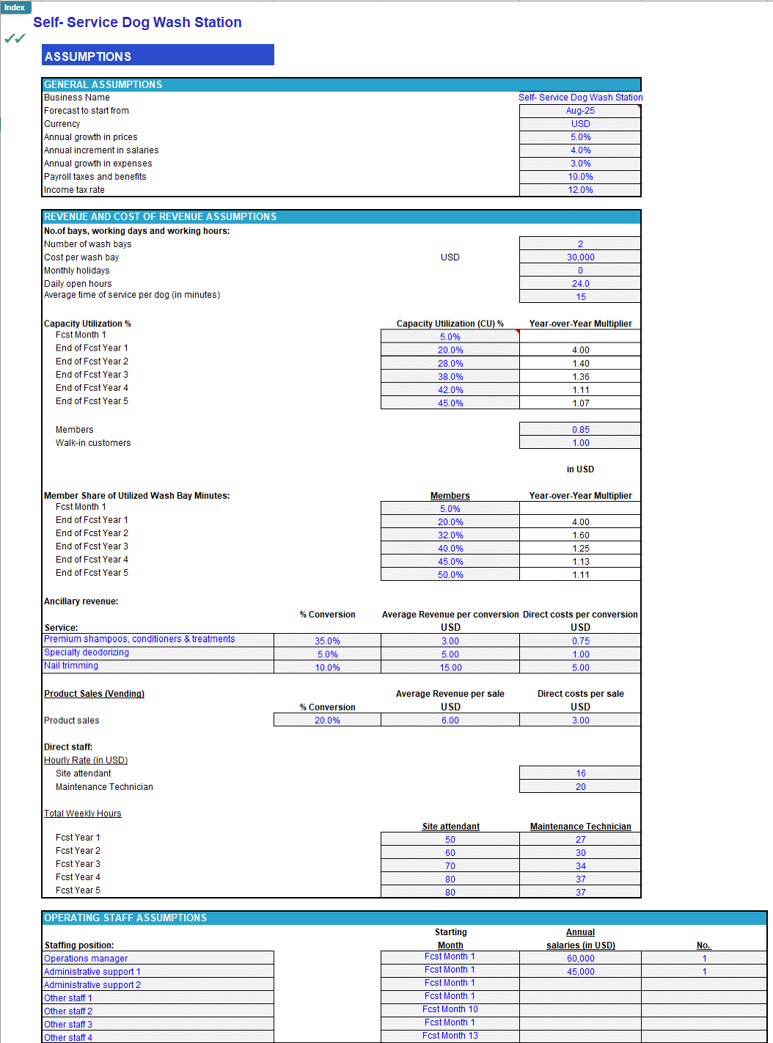Click the Total Weekly Hours label
The image size is (773, 1043).
coord(82,813)
